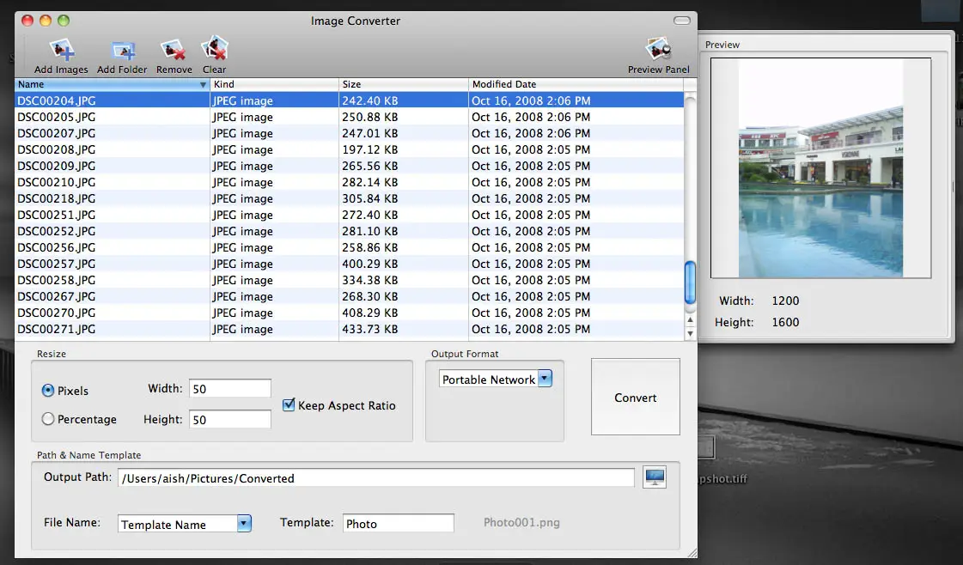Uncheck Keep Aspect Ratio checkbox
Screen dimensions: 963x565
coord(289,404)
